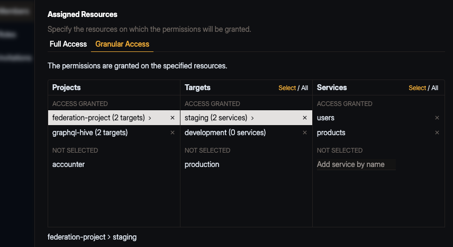Remove staging target with X icon
453x247 pixels.
[x=305, y=118]
